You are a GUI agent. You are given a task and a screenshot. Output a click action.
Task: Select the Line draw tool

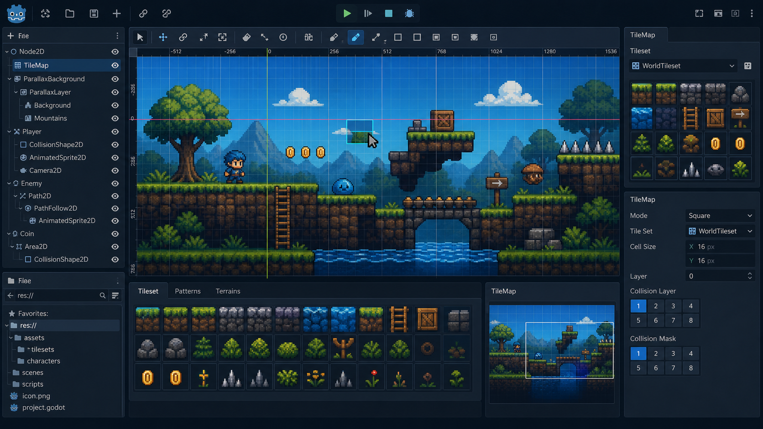tap(376, 37)
